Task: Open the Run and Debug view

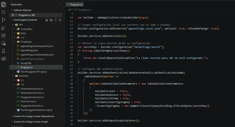Action: click(x=4, y=28)
